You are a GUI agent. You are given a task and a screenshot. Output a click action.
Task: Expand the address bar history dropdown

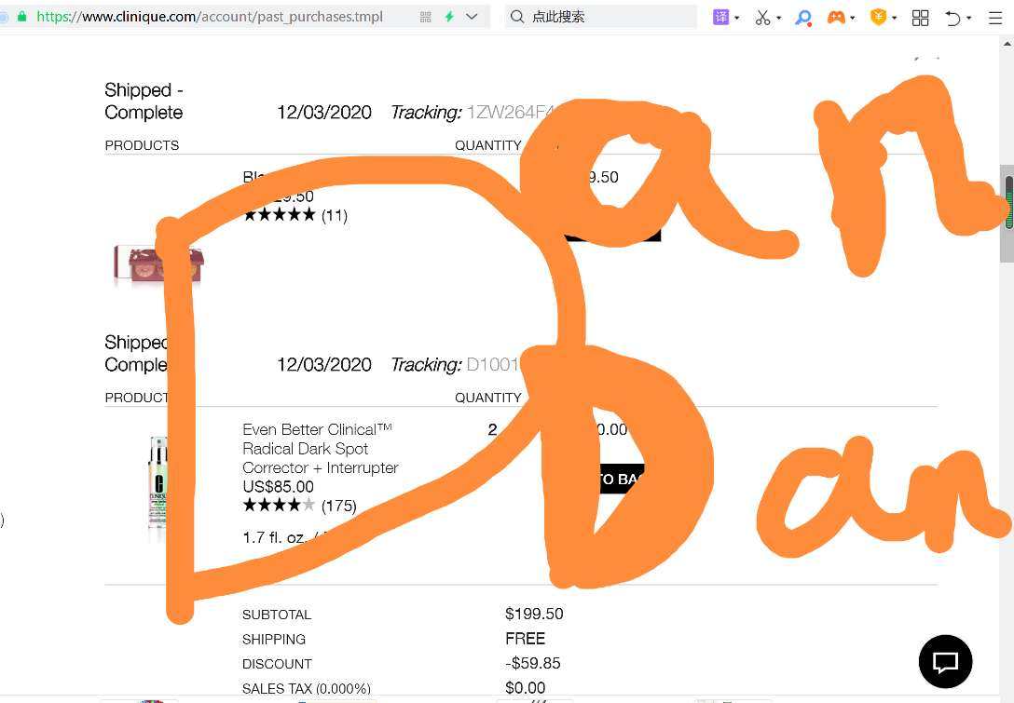(x=473, y=17)
